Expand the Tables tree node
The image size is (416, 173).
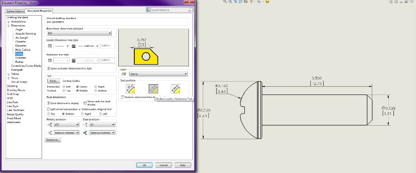(9, 74)
